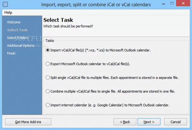
Task: Go to the Welcome step in sidebar
Action: (14, 22)
